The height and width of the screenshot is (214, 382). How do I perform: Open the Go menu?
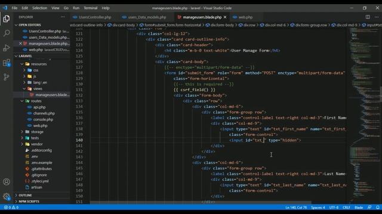pos(66,8)
